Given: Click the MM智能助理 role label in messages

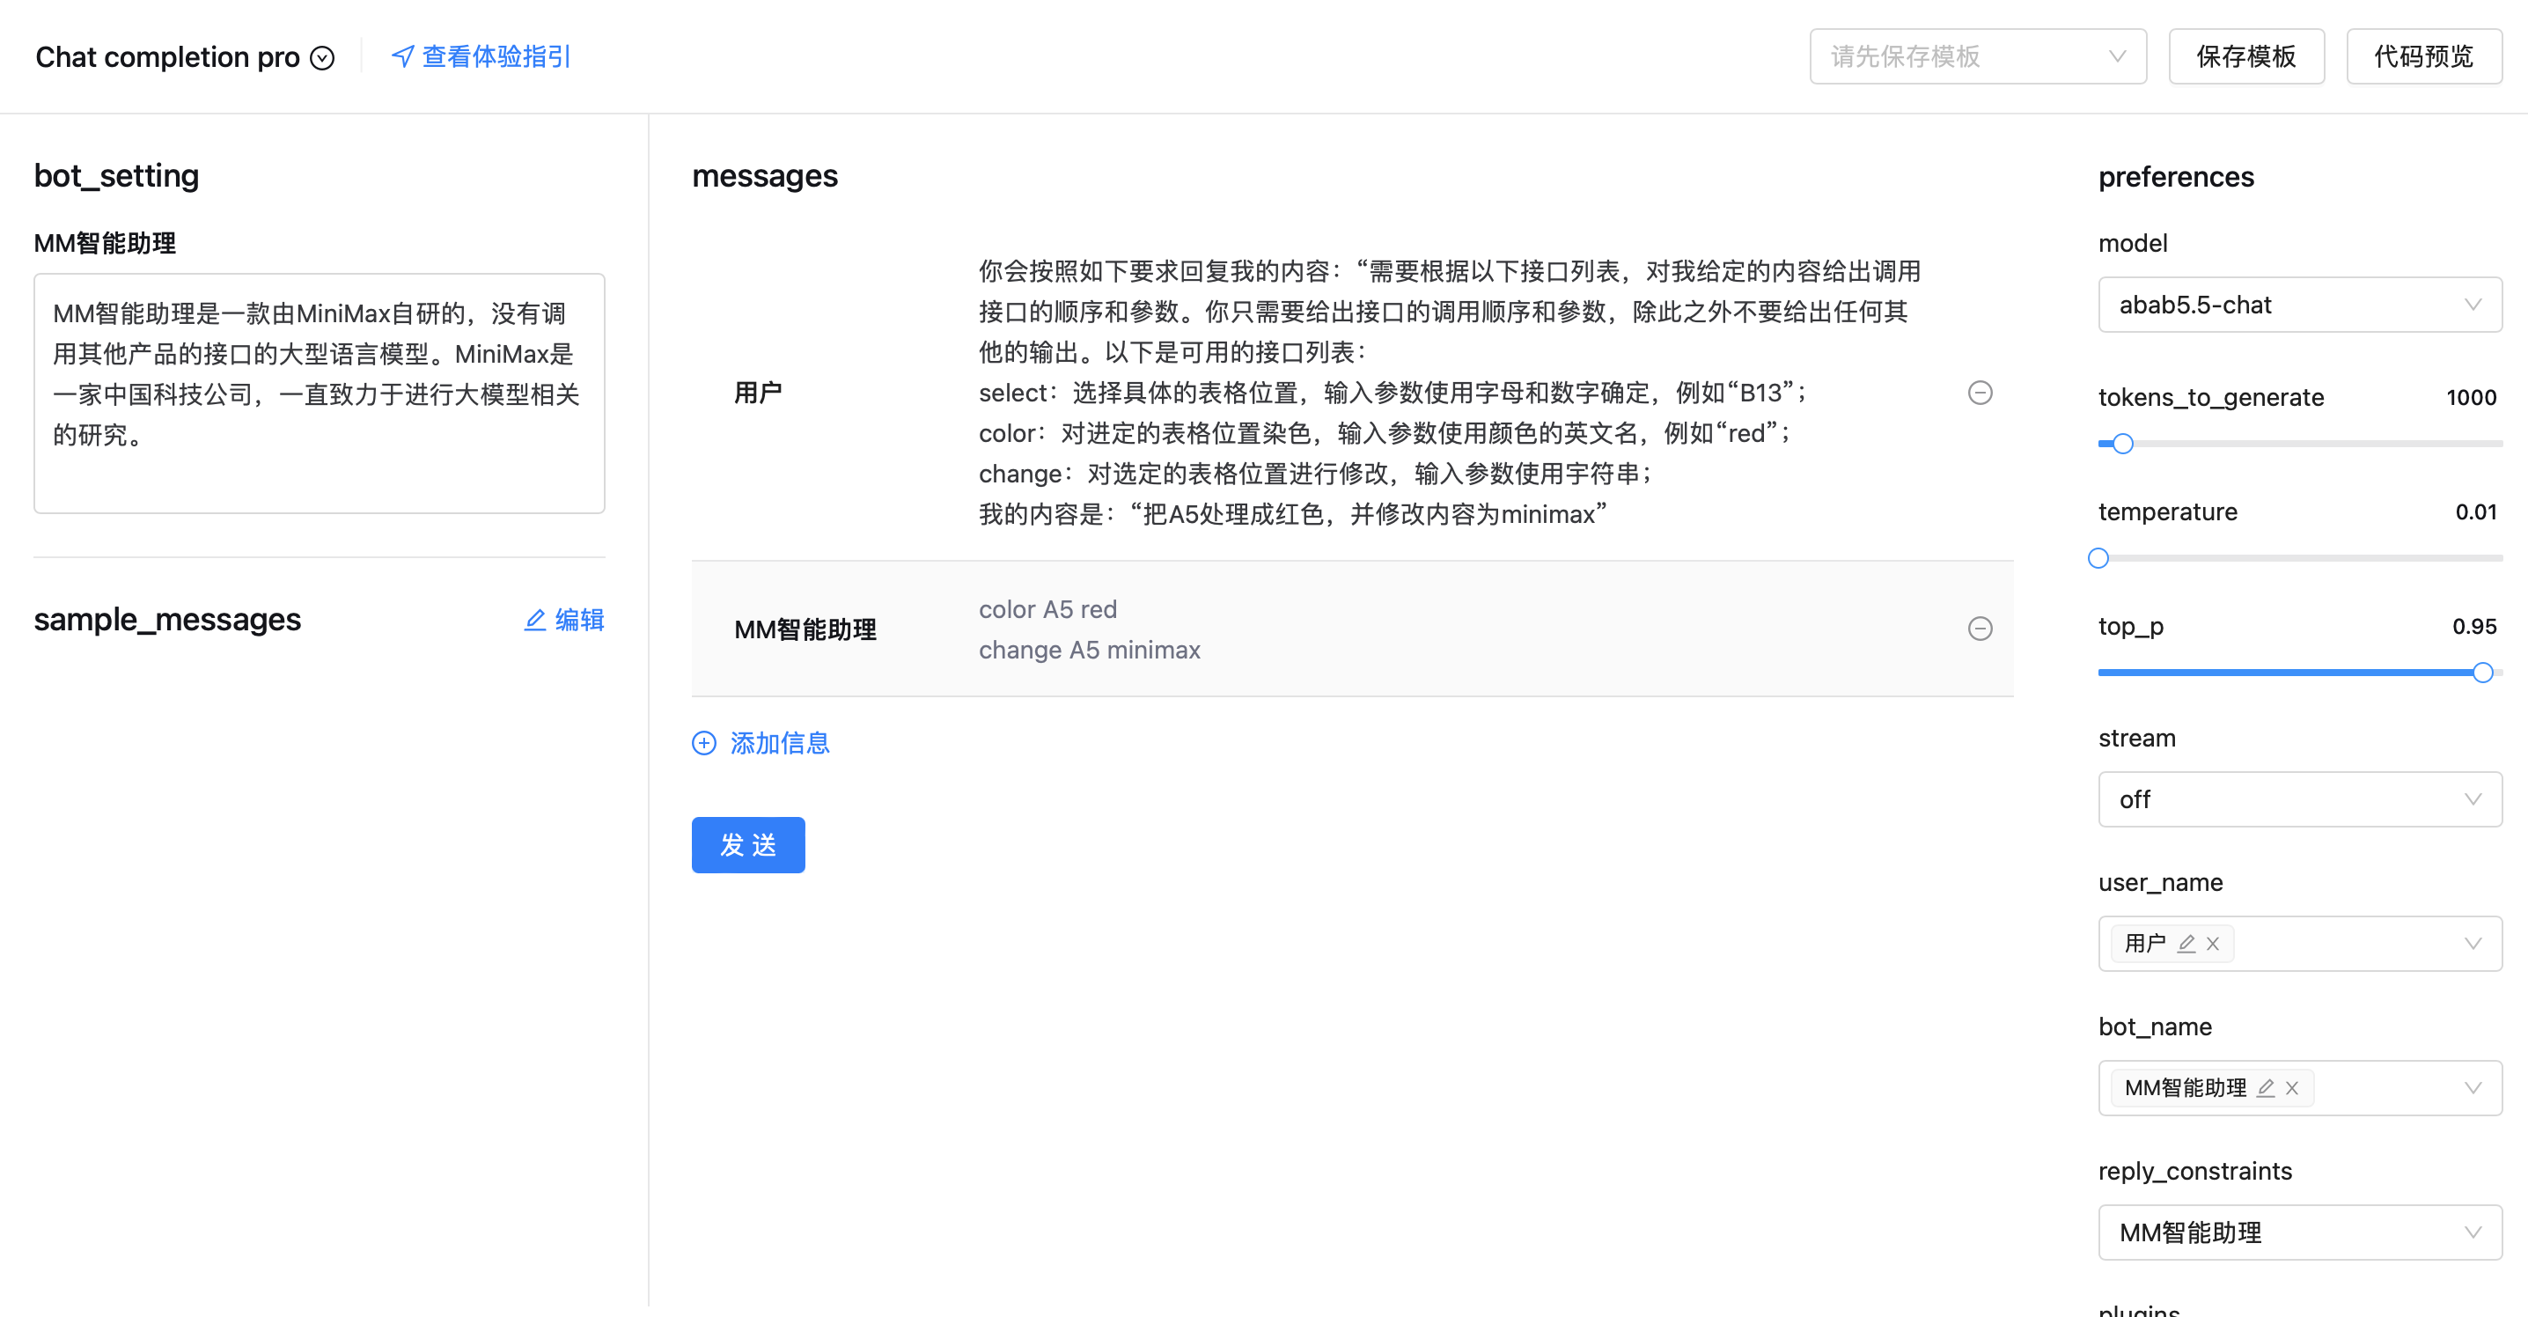Looking at the screenshot, I should [x=805, y=629].
